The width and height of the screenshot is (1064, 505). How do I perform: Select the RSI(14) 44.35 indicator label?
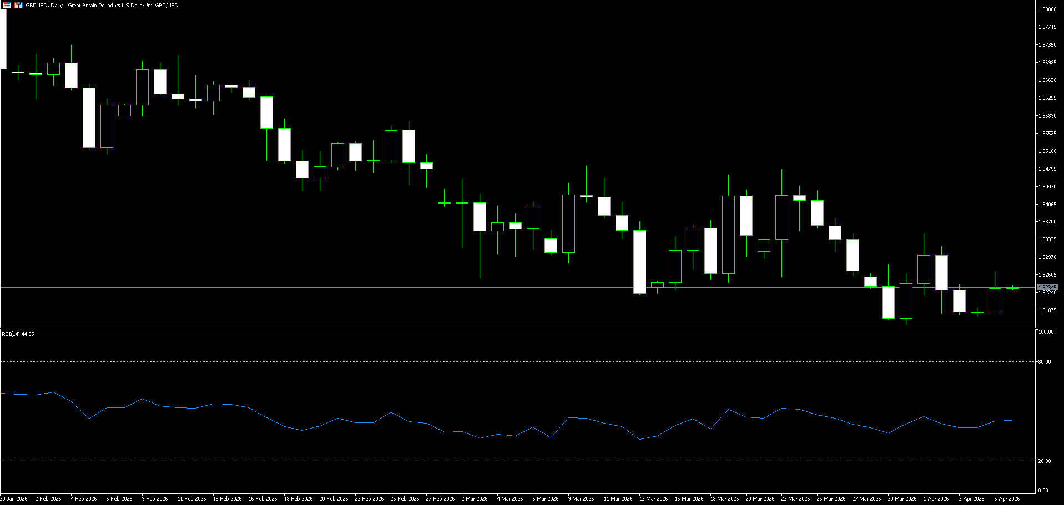[x=18, y=334]
